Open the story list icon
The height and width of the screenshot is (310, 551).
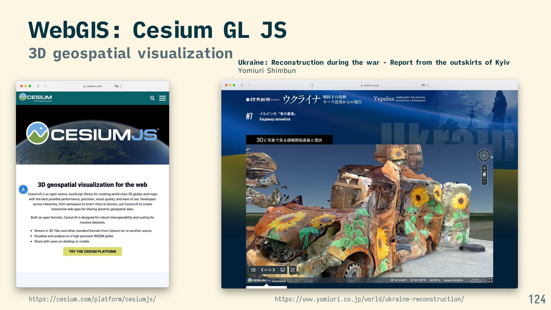(253, 270)
